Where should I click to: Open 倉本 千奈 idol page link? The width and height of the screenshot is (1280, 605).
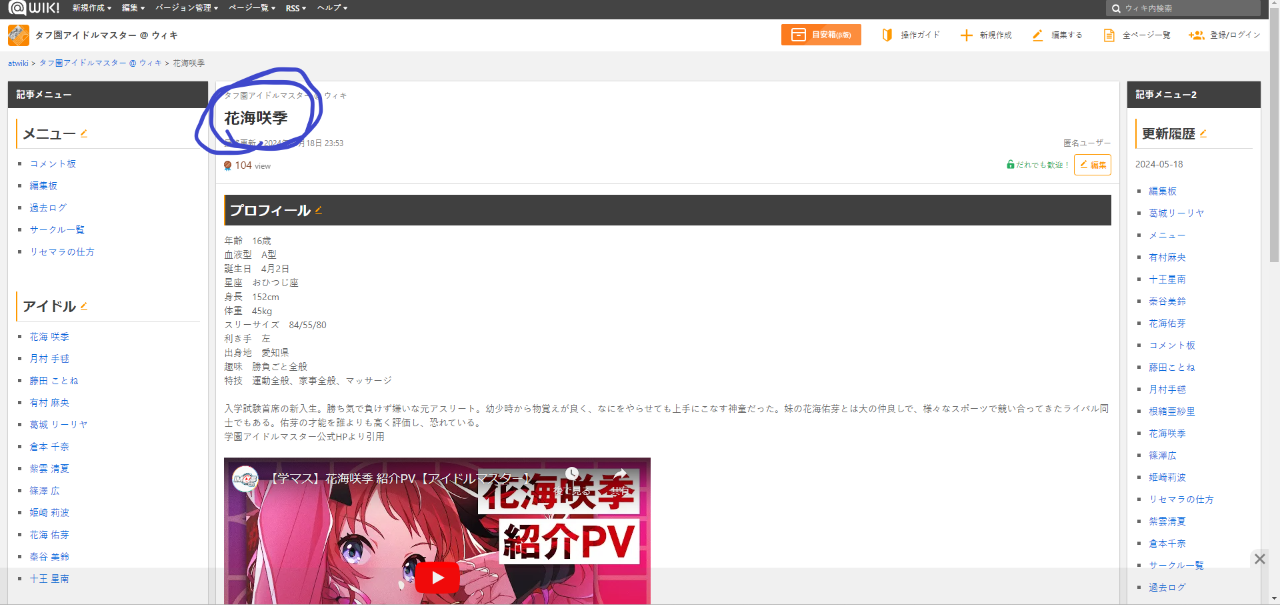[x=49, y=447]
